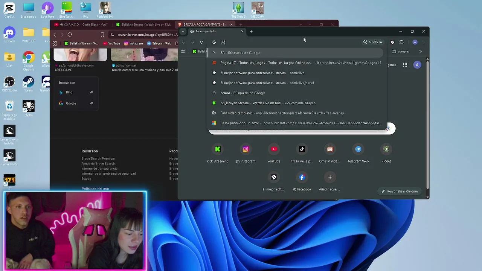Launch Logi Tune from the desktop
This screenshot has height=271, width=482.
coord(47,10)
